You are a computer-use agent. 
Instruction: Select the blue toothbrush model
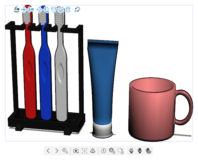45,76
